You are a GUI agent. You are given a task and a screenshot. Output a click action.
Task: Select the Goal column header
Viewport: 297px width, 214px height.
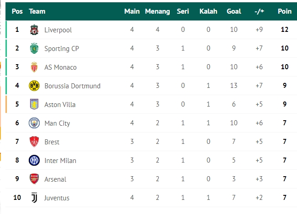pos(234,11)
